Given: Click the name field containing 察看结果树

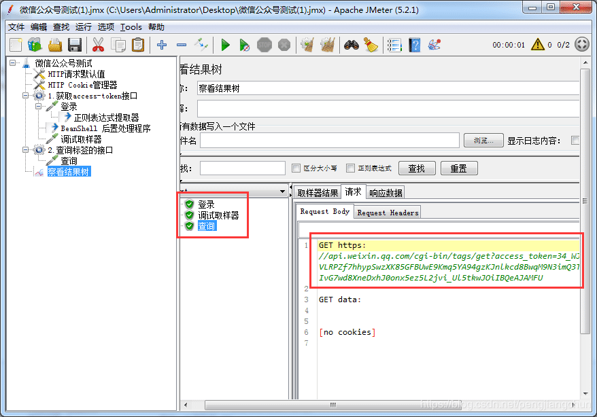Looking at the screenshot, I should pos(388,88).
